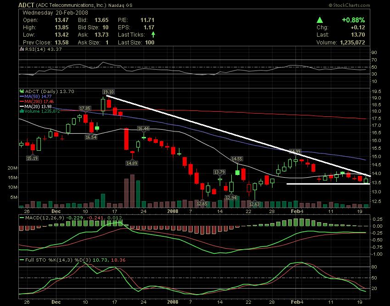
Task: Click the green MACD legend line marker
Action: [22, 218]
